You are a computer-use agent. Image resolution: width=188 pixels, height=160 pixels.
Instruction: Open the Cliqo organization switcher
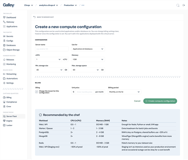pos(29,5)
